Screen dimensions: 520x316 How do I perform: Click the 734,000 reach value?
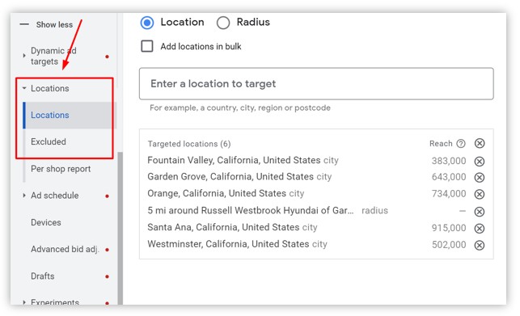point(449,194)
